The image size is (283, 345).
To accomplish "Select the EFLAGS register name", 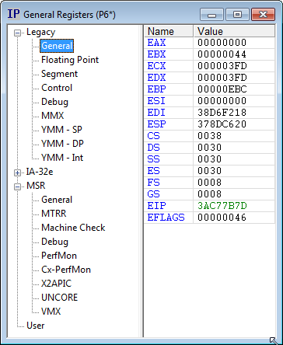I will click(x=166, y=218).
